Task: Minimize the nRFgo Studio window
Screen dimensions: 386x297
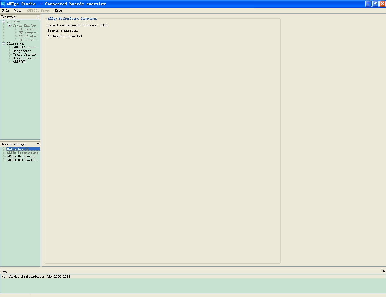Action: pos(368,4)
